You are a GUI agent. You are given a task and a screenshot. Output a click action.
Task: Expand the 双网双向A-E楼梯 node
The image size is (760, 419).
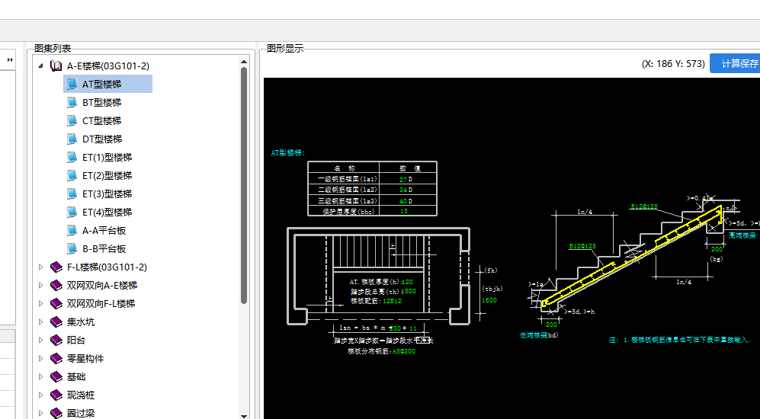pos(40,286)
